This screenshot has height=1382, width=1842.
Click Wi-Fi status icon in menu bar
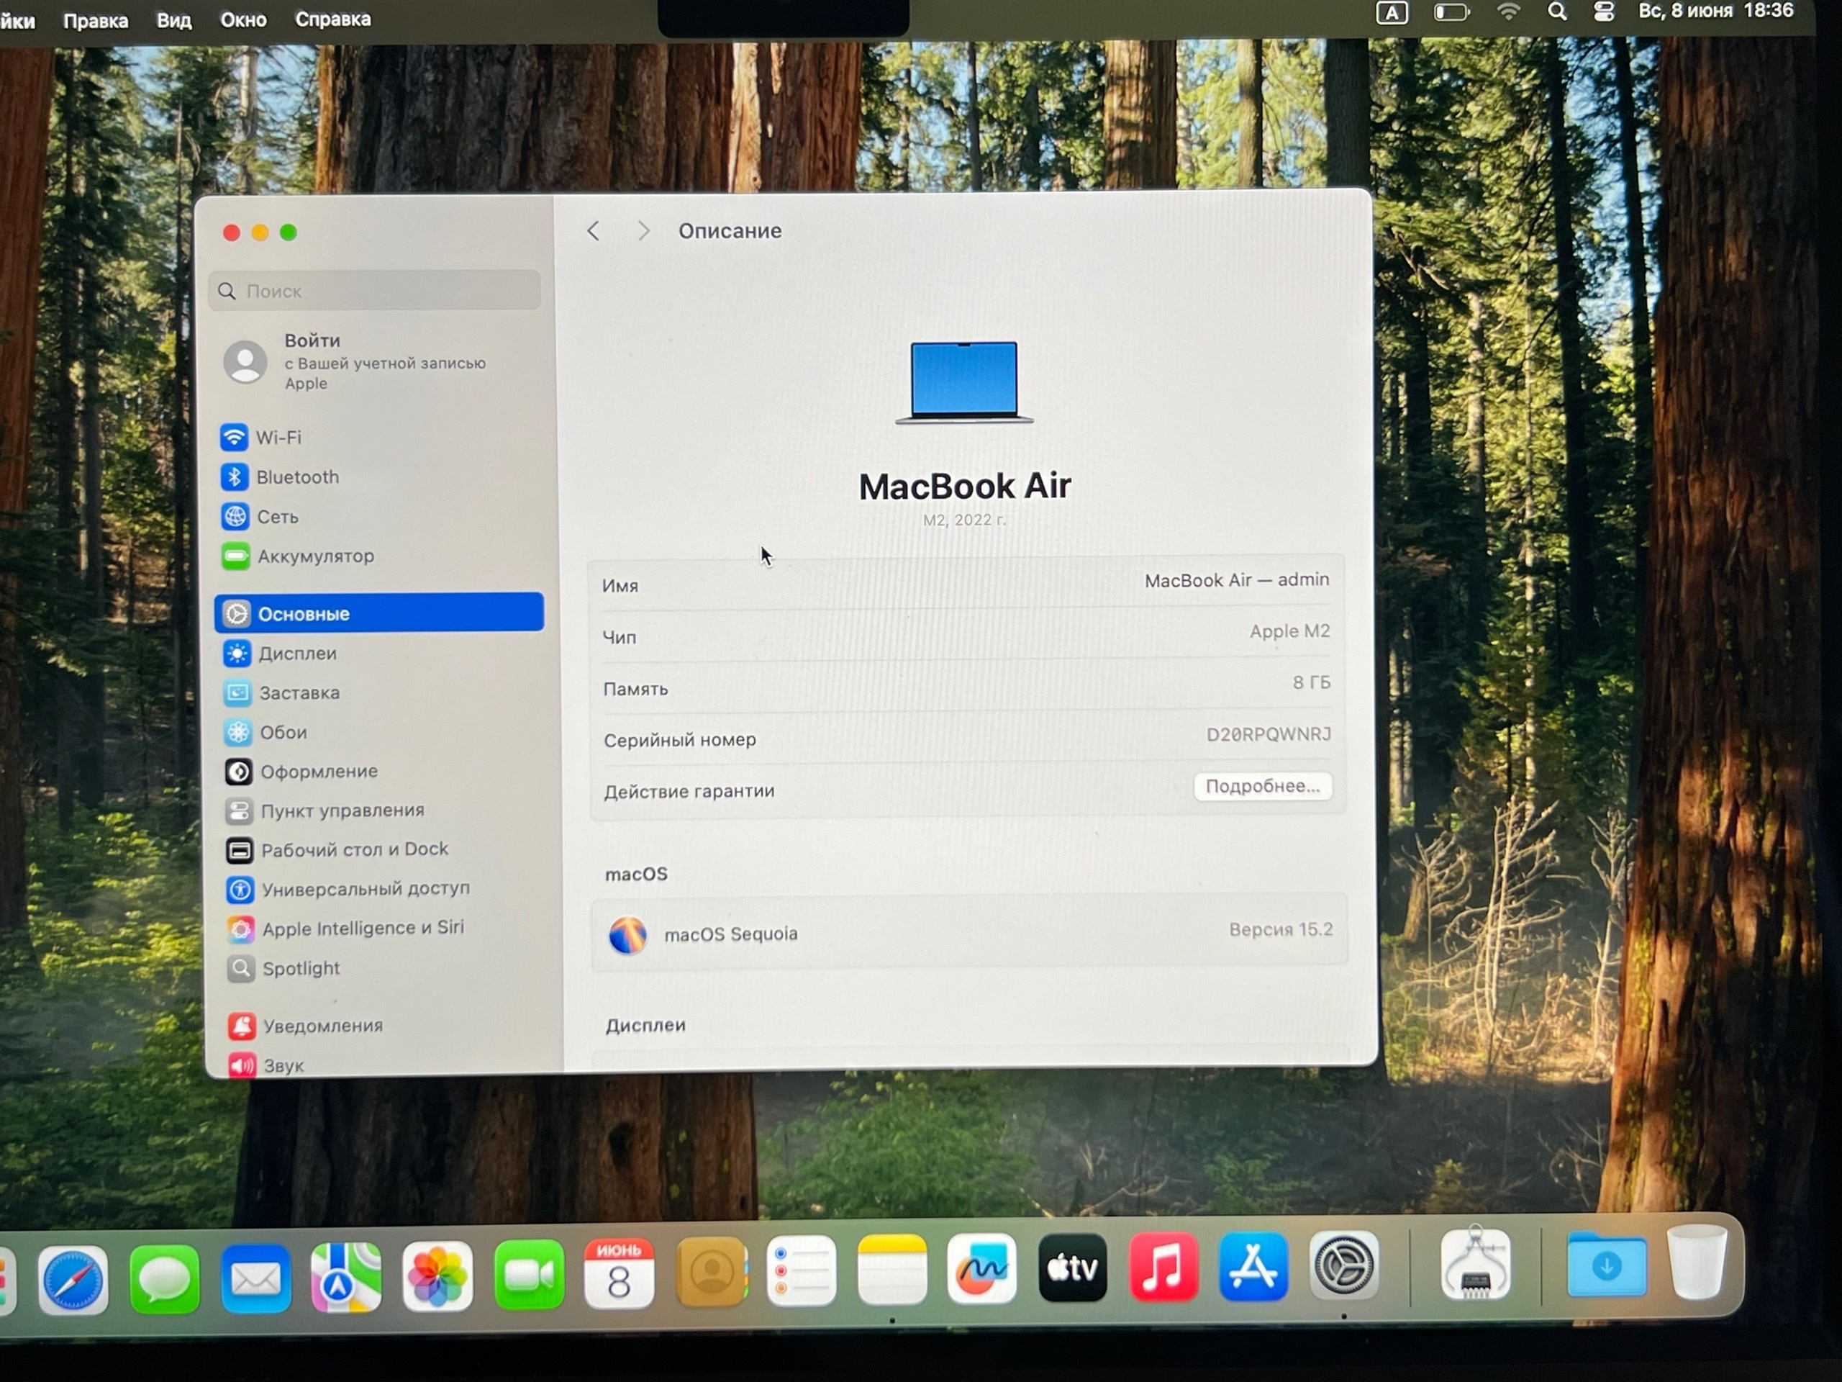[1508, 12]
